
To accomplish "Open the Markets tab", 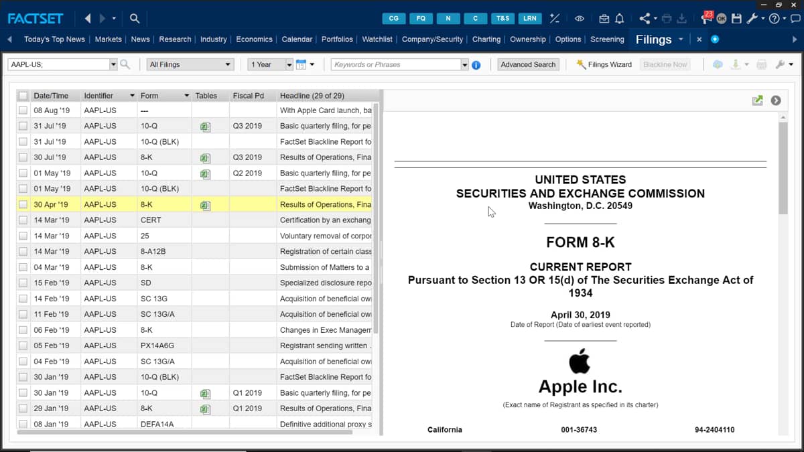I will [x=108, y=40].
